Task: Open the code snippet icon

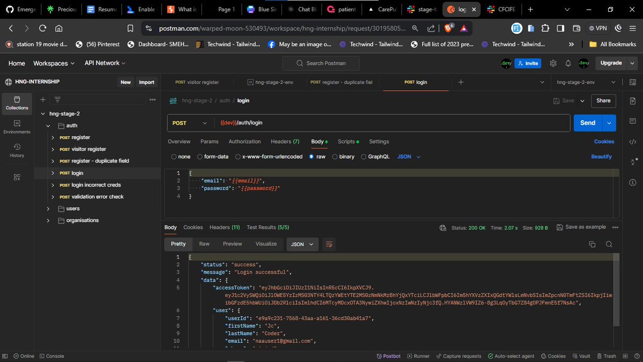Action: (x=633, y=142)
